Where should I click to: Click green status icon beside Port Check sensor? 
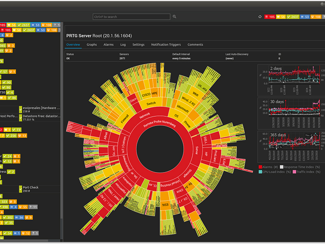click(x=21, y=189)
